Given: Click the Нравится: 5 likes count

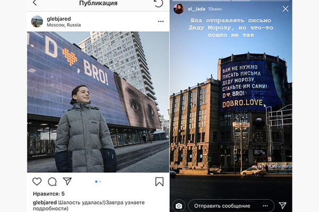Looking at the screenshot, I should [49, 194].
